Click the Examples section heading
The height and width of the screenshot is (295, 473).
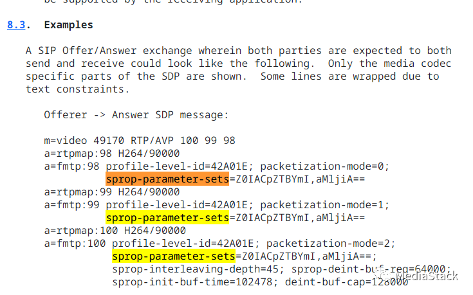pyautogui.click(x=69, y=25)
